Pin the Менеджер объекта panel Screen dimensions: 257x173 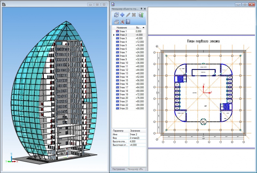[141, 9]
